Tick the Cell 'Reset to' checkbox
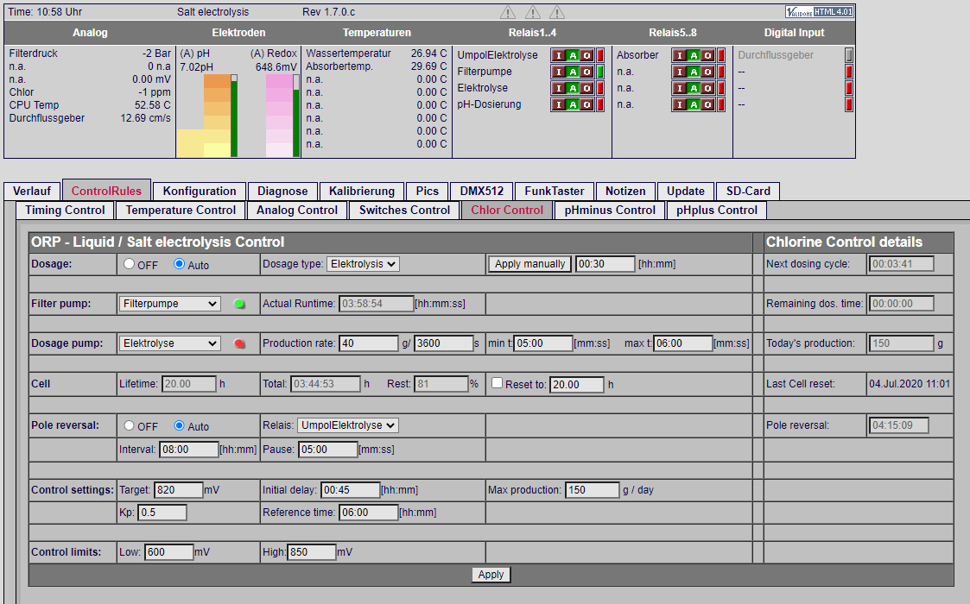 (497, 383)
